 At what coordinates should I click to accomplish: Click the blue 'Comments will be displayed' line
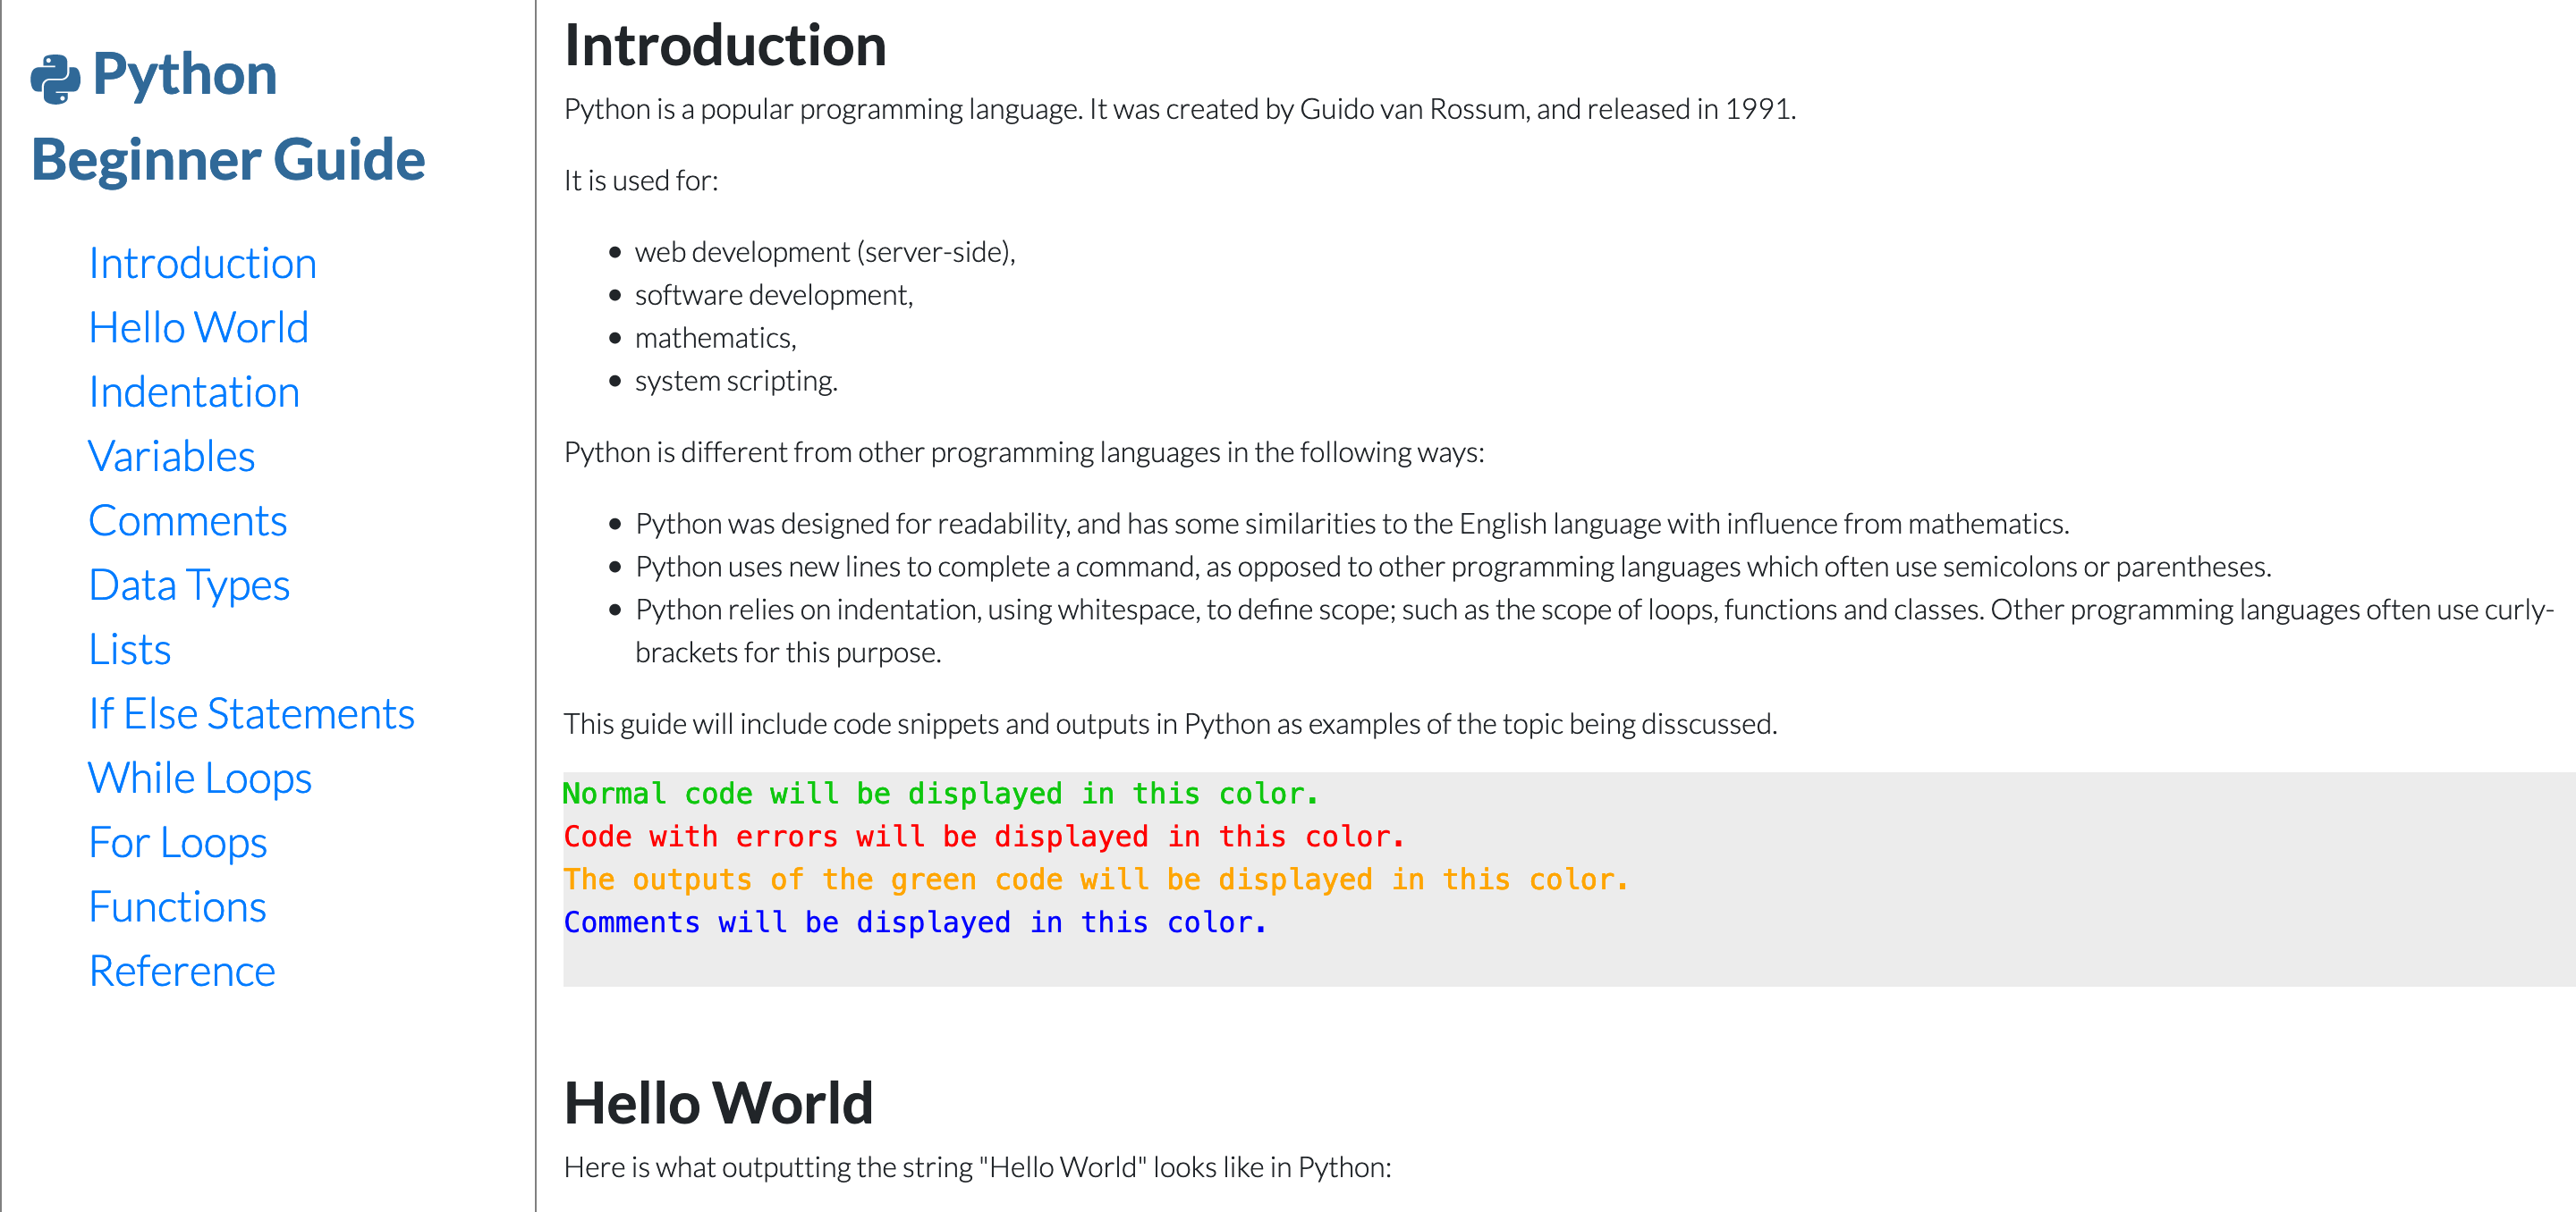click(915, 923)
